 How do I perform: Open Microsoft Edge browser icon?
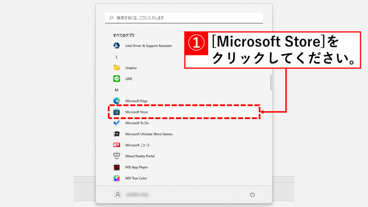116,101
